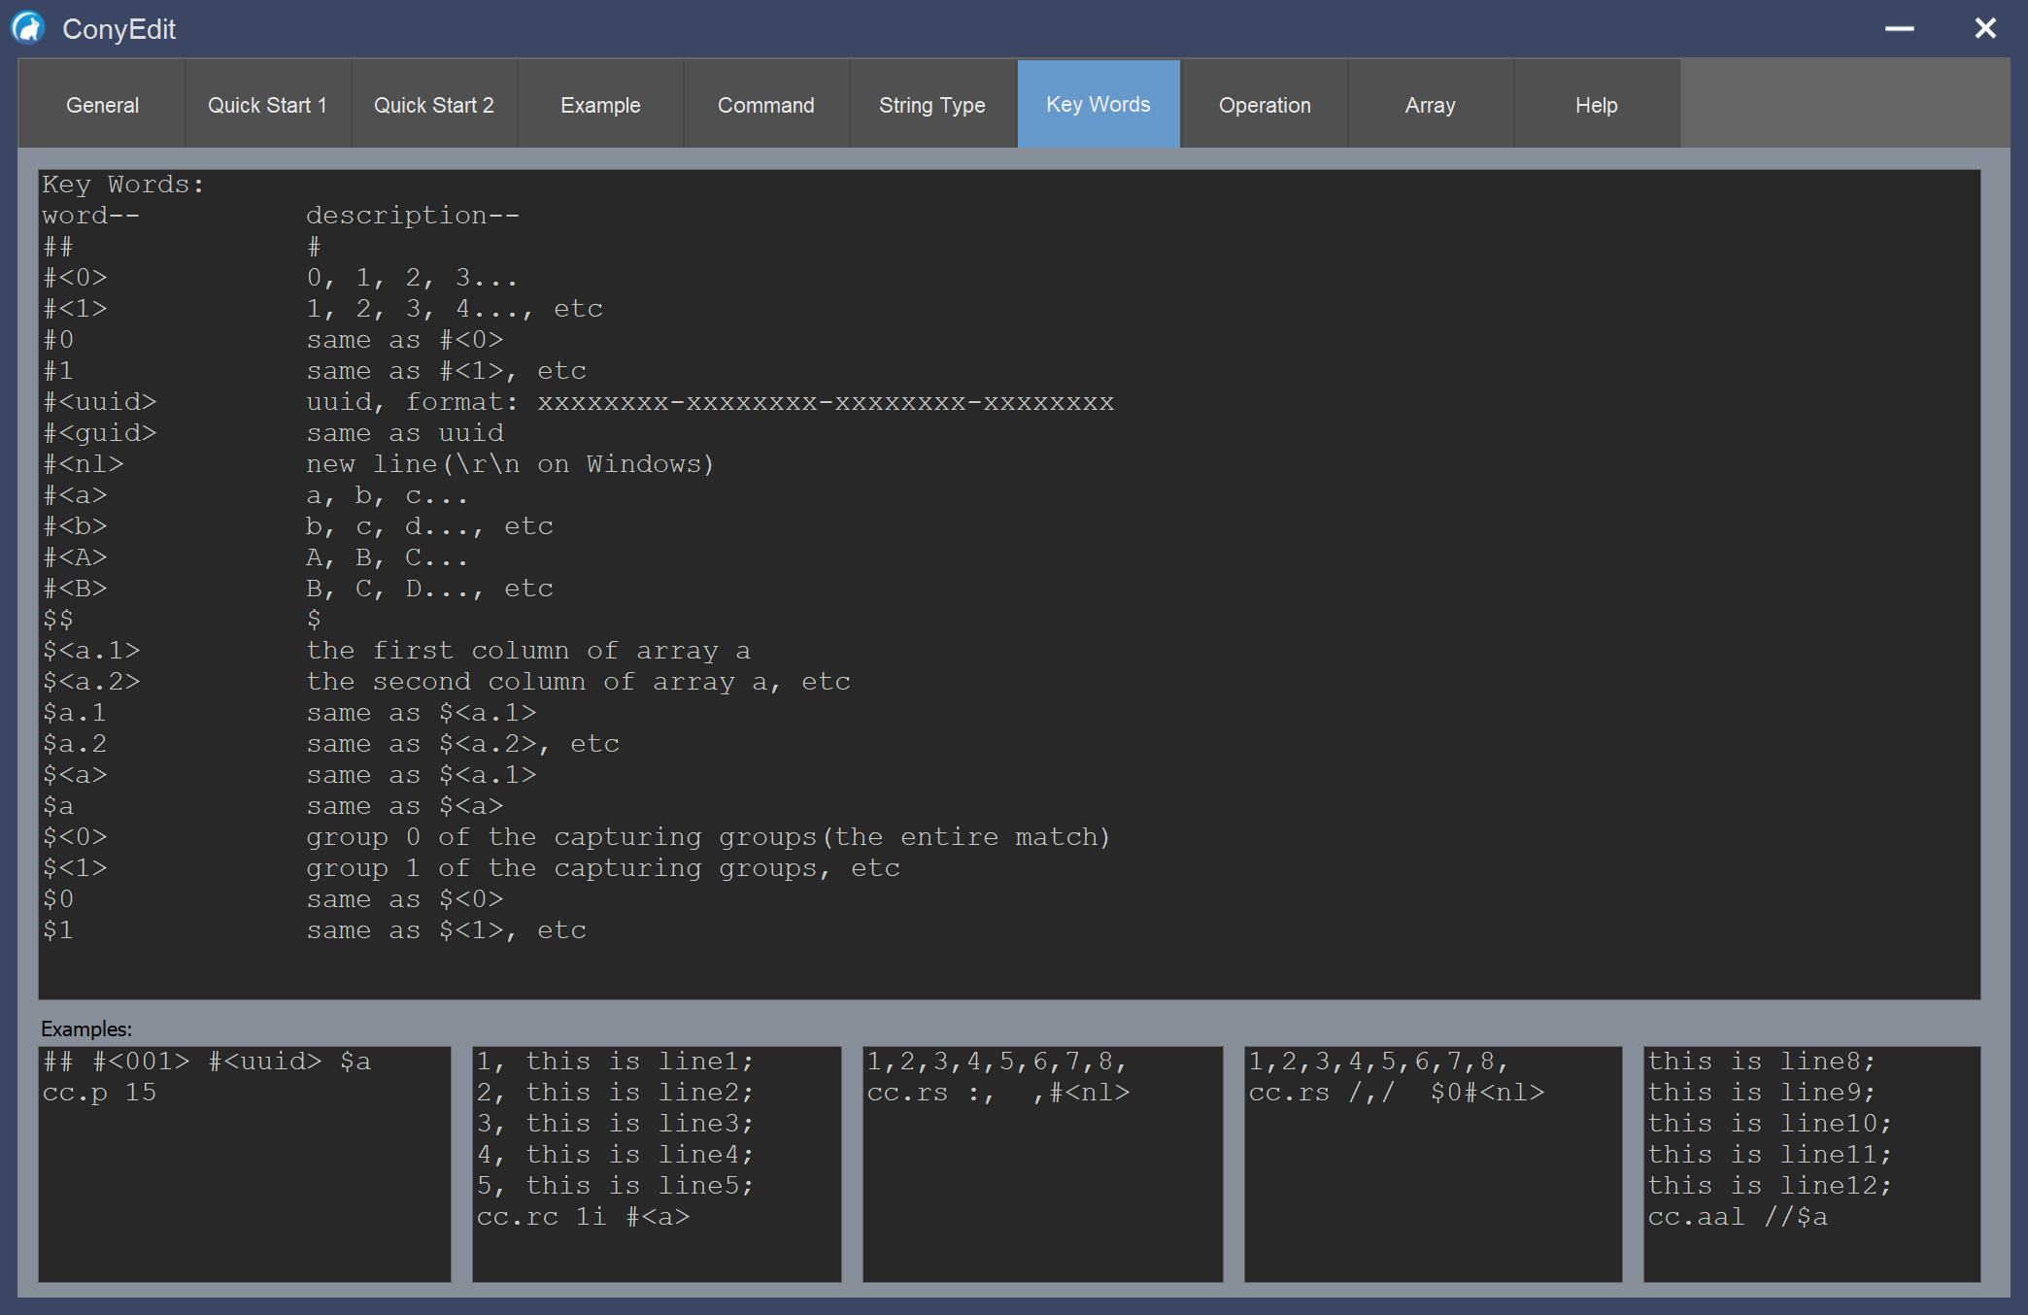Click the '$a.2' keyword entry
2028x1315 pixels.
75,743
